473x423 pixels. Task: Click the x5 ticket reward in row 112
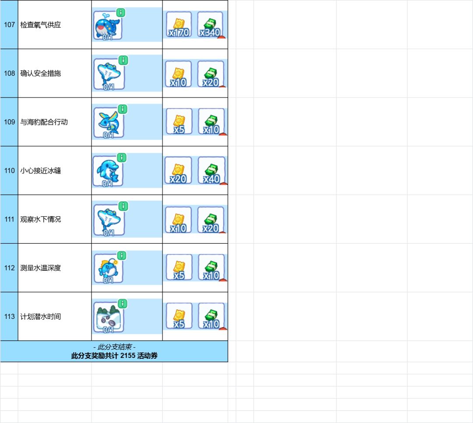[x=179, y=268]
